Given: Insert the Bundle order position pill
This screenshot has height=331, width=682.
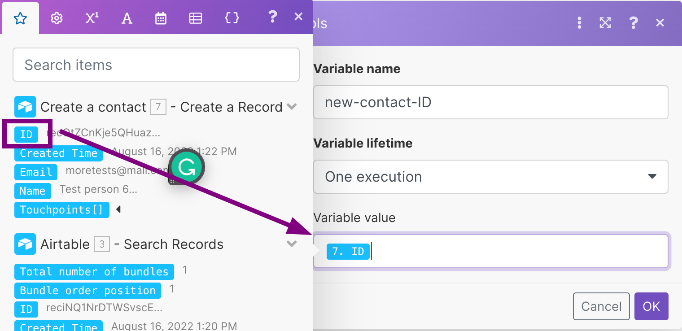Looking at the screenshot, I should [87, 291].
